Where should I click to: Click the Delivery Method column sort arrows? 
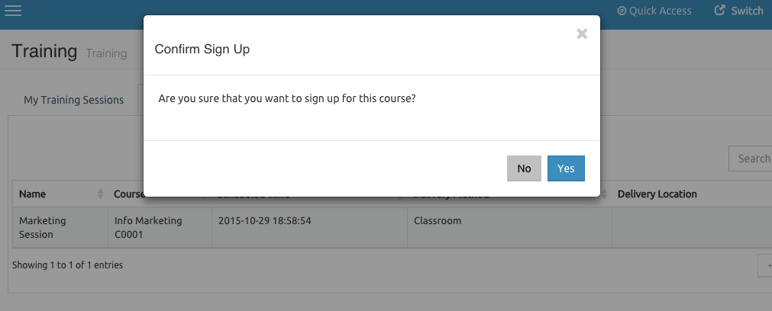pos(605,194)
